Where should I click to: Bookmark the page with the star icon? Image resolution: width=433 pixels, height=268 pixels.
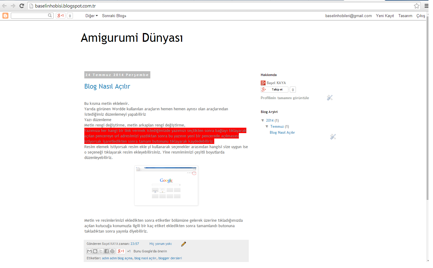point(416,6)
